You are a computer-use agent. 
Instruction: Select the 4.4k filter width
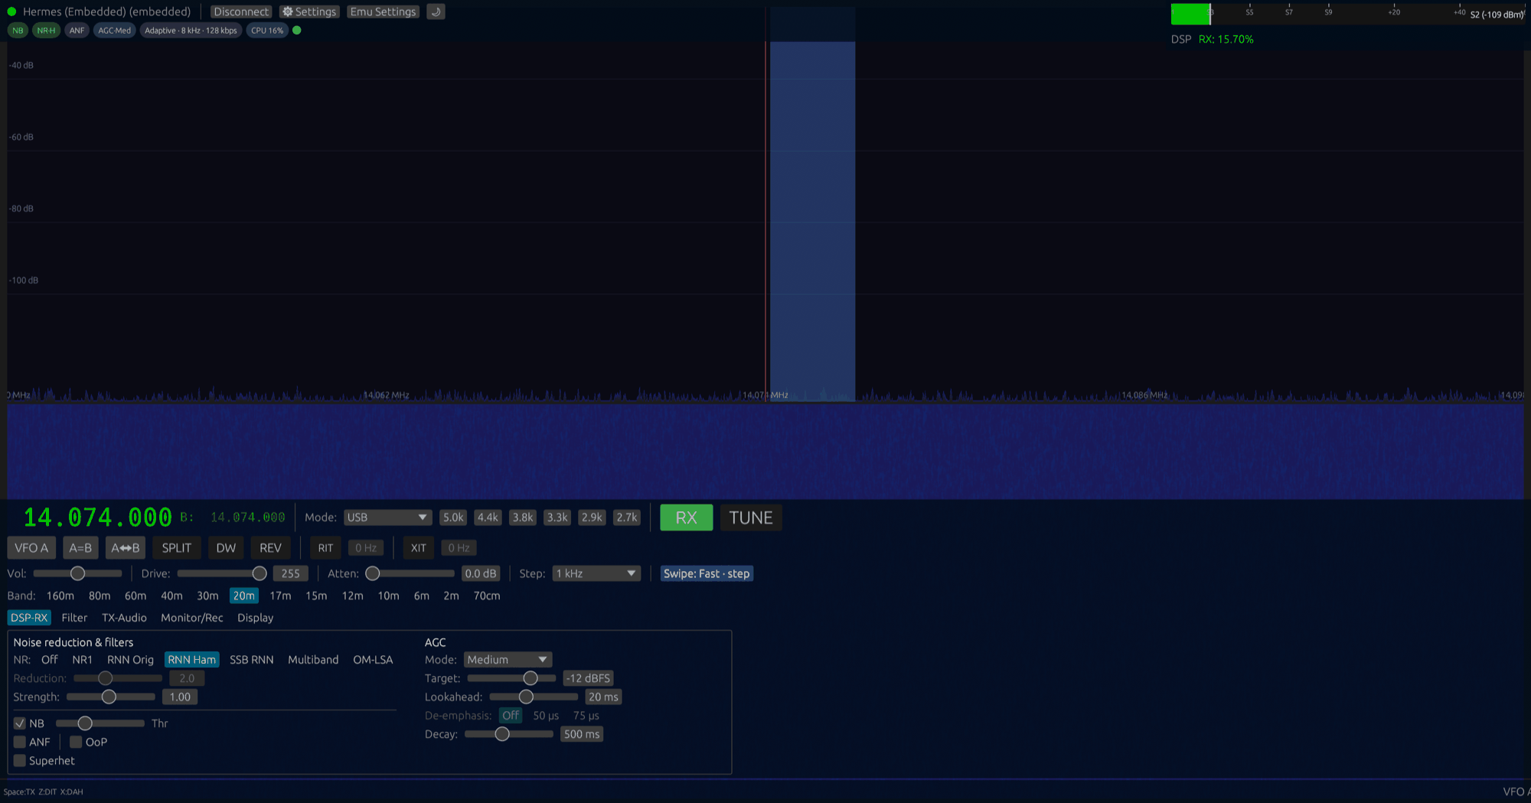tap(488, 517)
